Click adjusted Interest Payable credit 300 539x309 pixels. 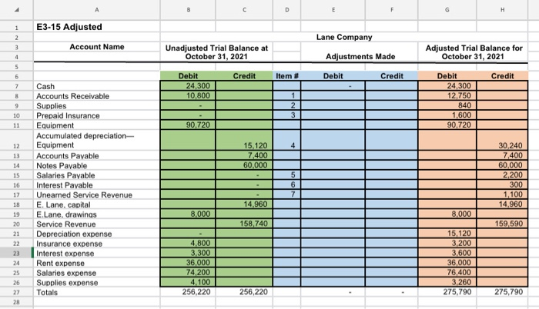pos(502,184)
